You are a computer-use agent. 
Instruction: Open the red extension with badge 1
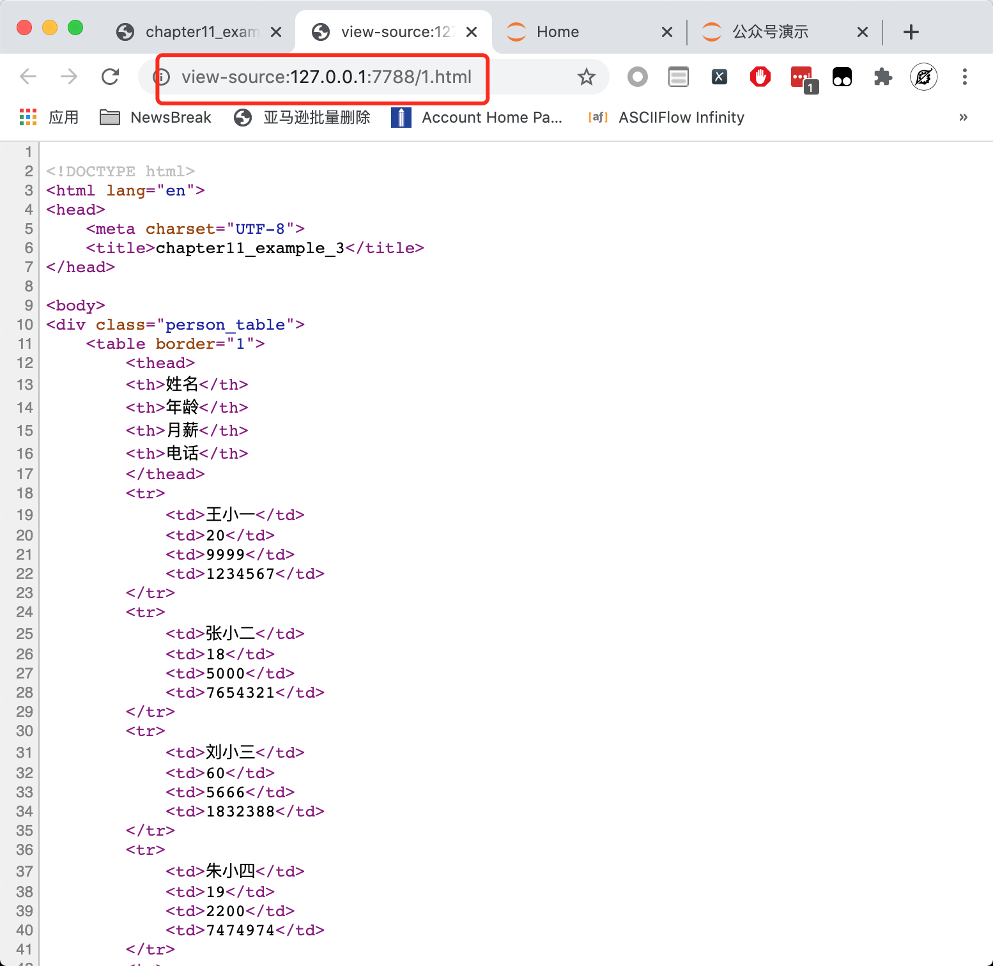point(803,79)
